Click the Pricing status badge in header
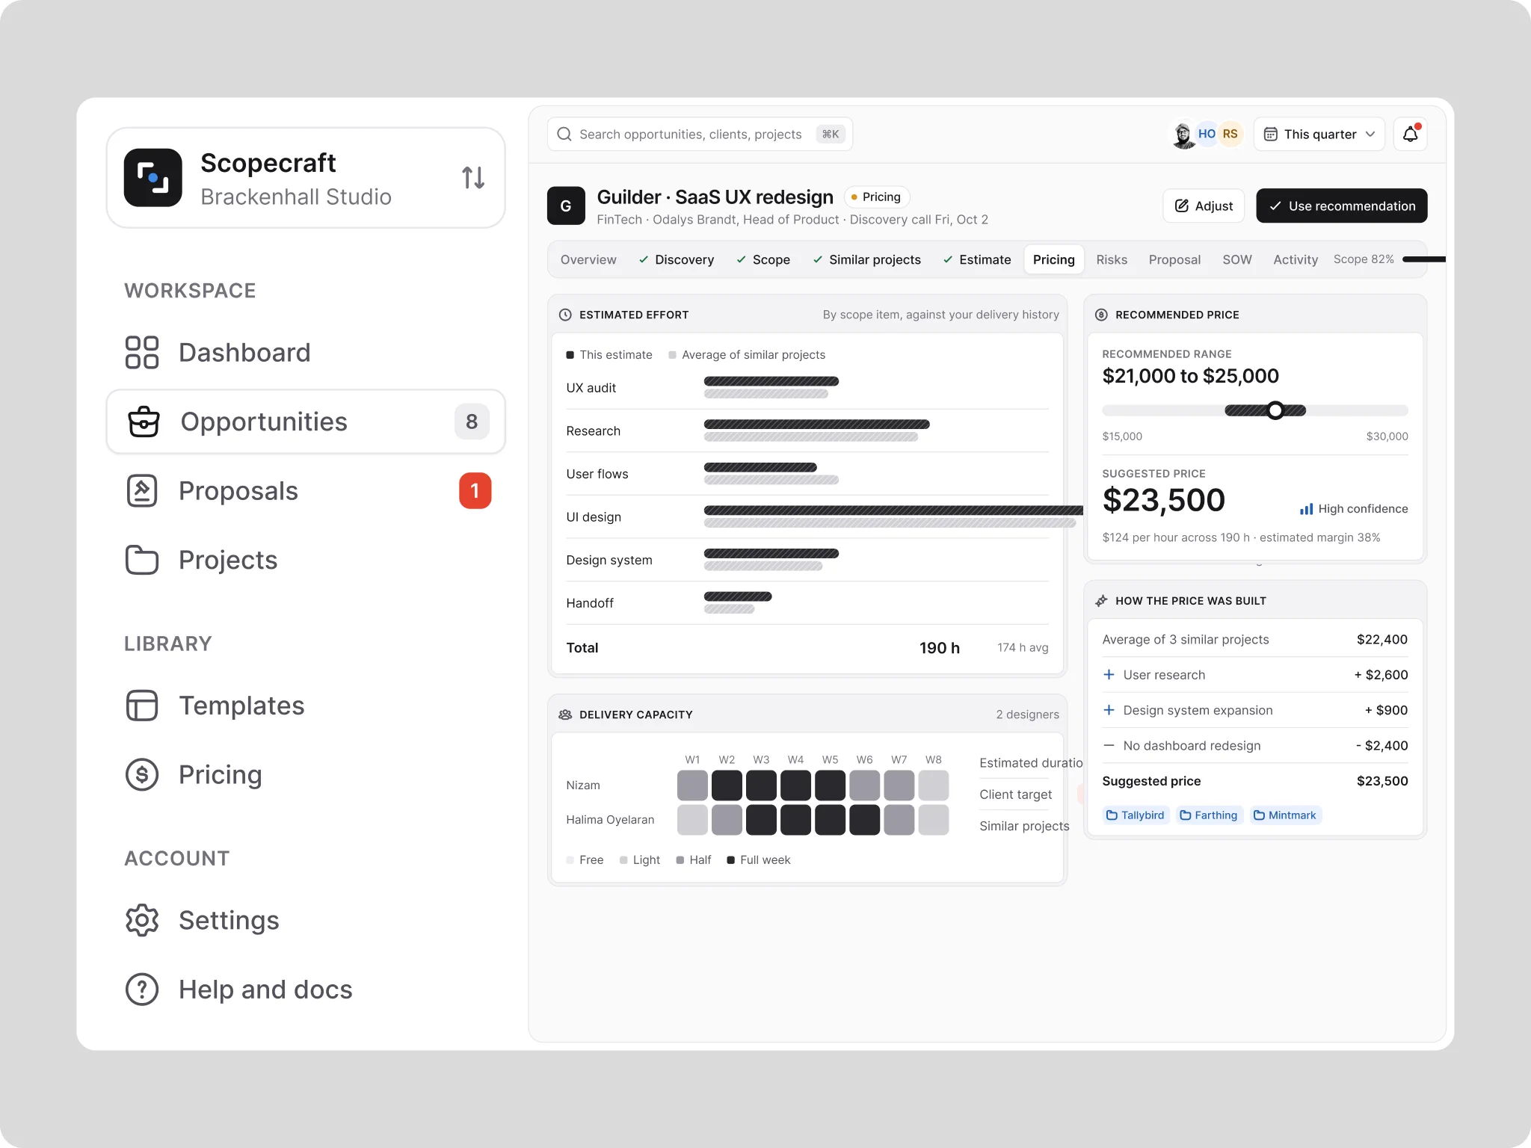Image resolution: width=1531 pixels, height=1148 pixels. [877, 197]
